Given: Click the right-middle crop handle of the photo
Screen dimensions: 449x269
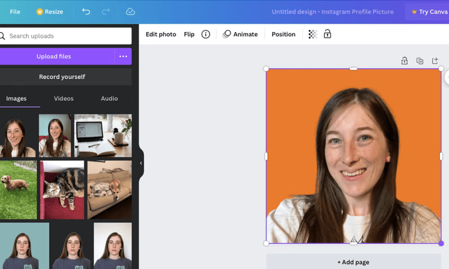Looking at the screenshot, I should pyautogui.click(x=441, y=156).
